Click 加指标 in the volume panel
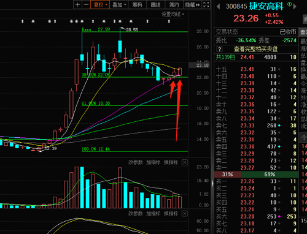The width and height of the screenshot is (307, 234). 153,162
